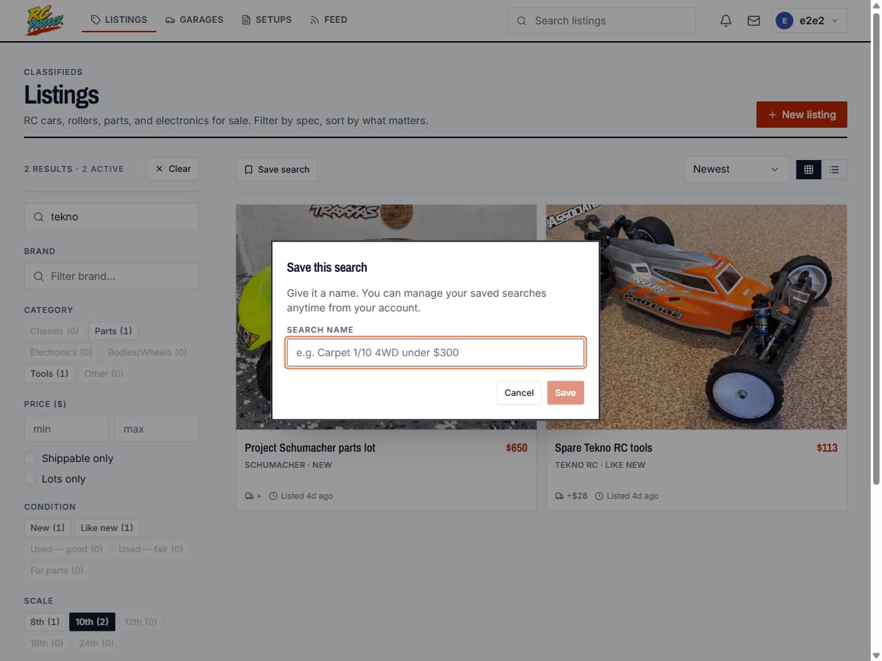Switch to grid view layout
The height and width of the screenshot is (661, 882).
pyautogui.click(x=808, y=170)
